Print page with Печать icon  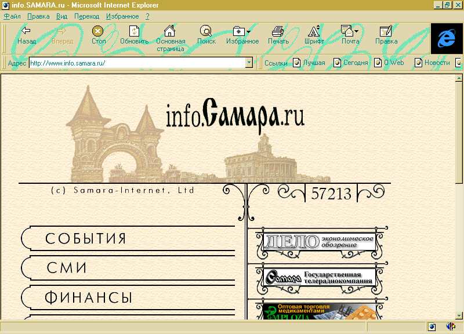(x=278, y=35)
